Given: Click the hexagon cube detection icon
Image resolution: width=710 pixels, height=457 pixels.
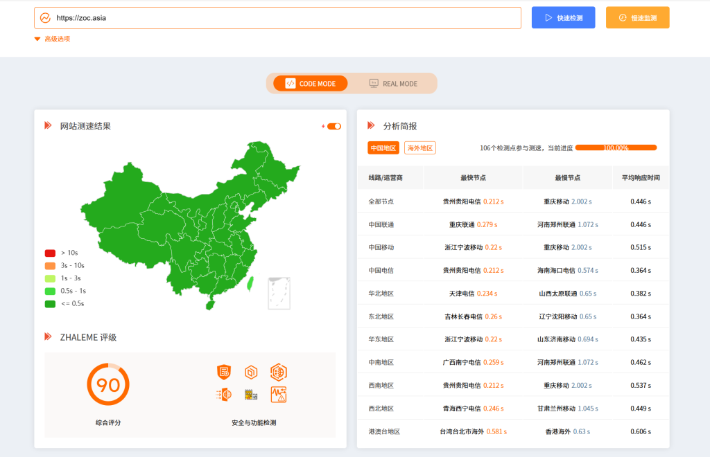Looking at the screenshot, I should pyautogui.click(x=251, y=373).
